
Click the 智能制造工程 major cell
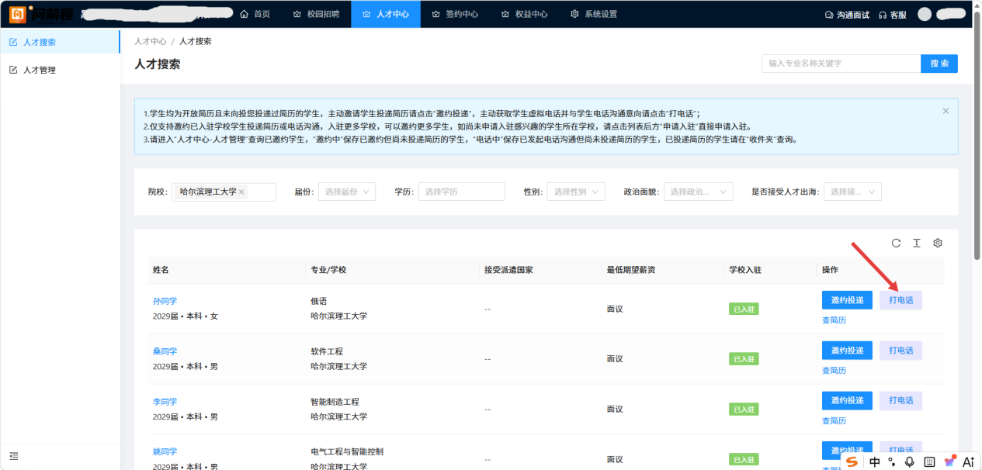[335, 402]
